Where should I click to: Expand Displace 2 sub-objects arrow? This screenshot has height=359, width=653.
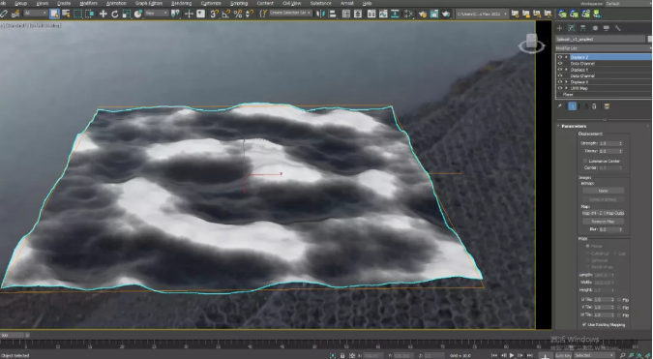click(566, 57)
